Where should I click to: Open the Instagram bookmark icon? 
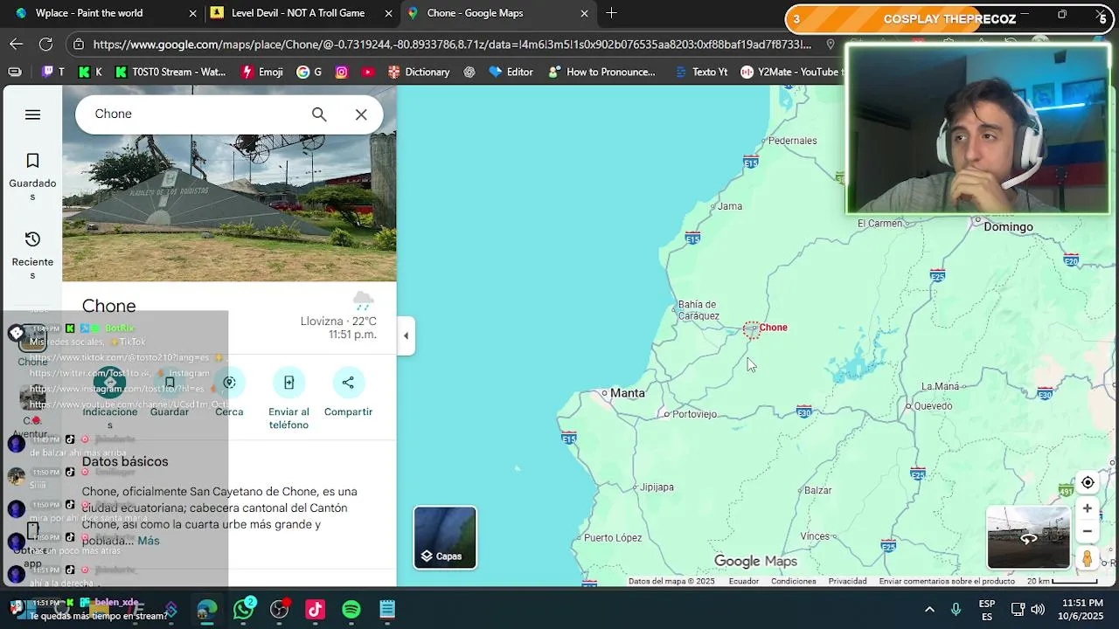point(342,72)
